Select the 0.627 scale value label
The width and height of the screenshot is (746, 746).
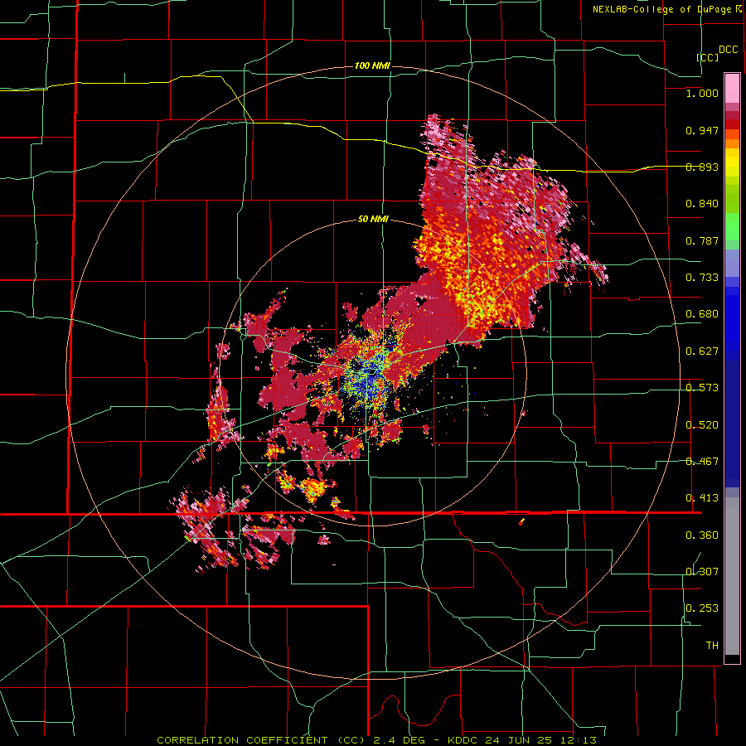coord(702,351)
